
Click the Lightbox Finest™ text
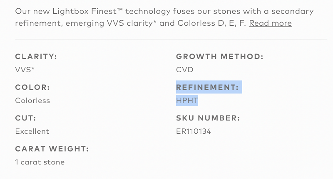tap(87, 11)
